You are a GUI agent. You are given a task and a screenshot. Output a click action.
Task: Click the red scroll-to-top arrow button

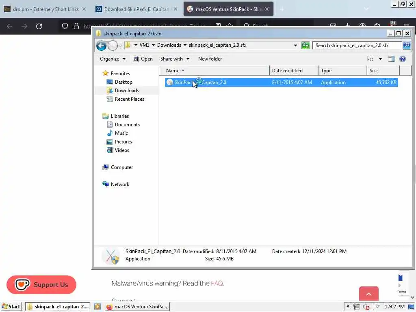369,294
